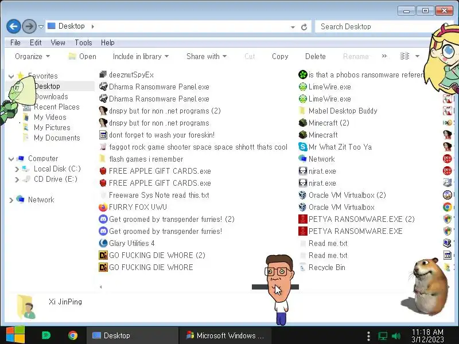Image resolution: width=459 pixels, height=344 pixels.
Task: Select the flash games i remember folder icon
Action: [103, 159]
